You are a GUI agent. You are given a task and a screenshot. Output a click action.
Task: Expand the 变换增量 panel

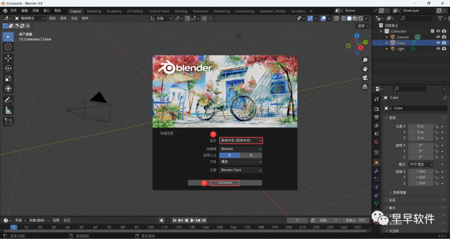[399, 192]
